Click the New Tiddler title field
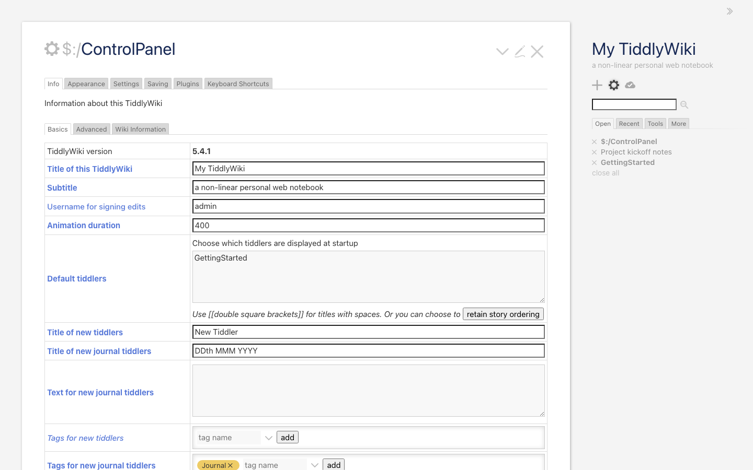Viewport: 753px width, 470px height. pyautogui.click(x=369, y=332)
